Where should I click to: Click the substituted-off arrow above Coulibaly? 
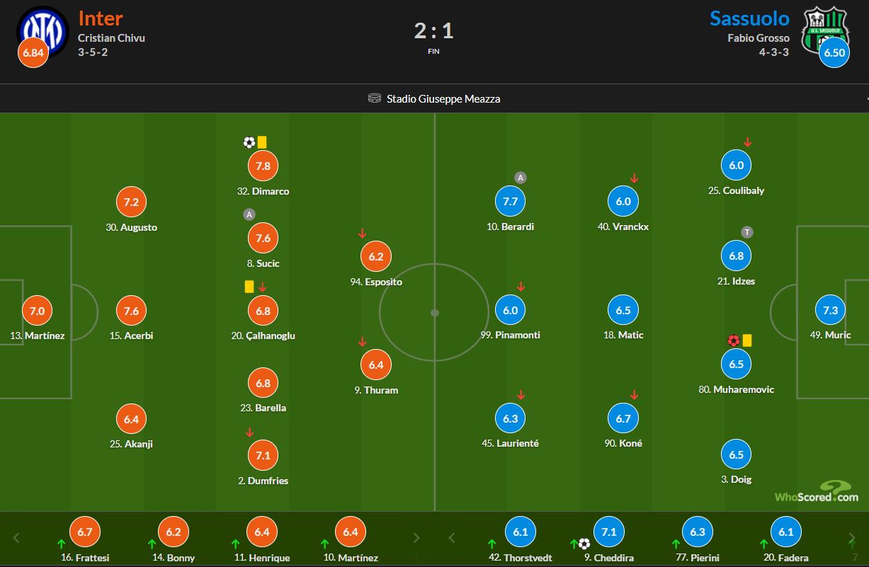tap(747, 142)
